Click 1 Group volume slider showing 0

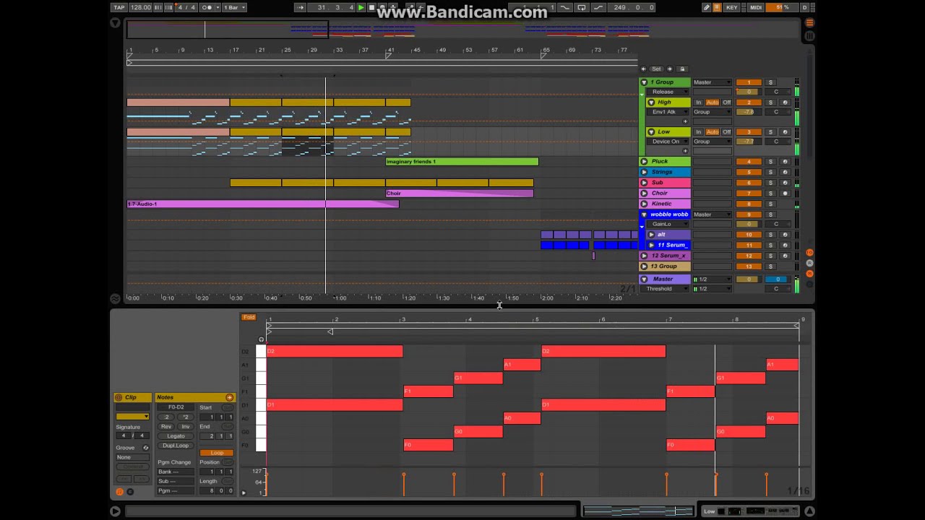point(749,92)
